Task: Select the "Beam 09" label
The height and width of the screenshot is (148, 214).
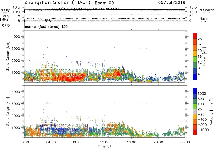Action: [x=104, y=3]
